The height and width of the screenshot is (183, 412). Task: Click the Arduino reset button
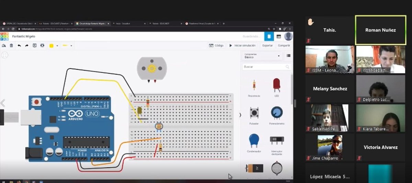click(x=36, y=102)
